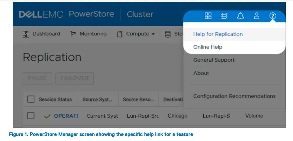
Task: Select Help for Replication menu item
Action: (x=234, y=34)
